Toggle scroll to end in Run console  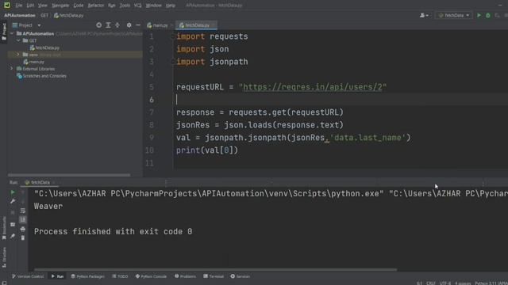coord(23,220)
